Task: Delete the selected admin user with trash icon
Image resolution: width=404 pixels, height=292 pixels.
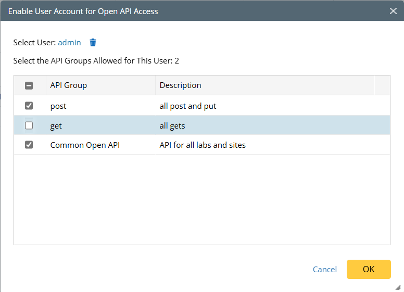Action: (93, 43)
